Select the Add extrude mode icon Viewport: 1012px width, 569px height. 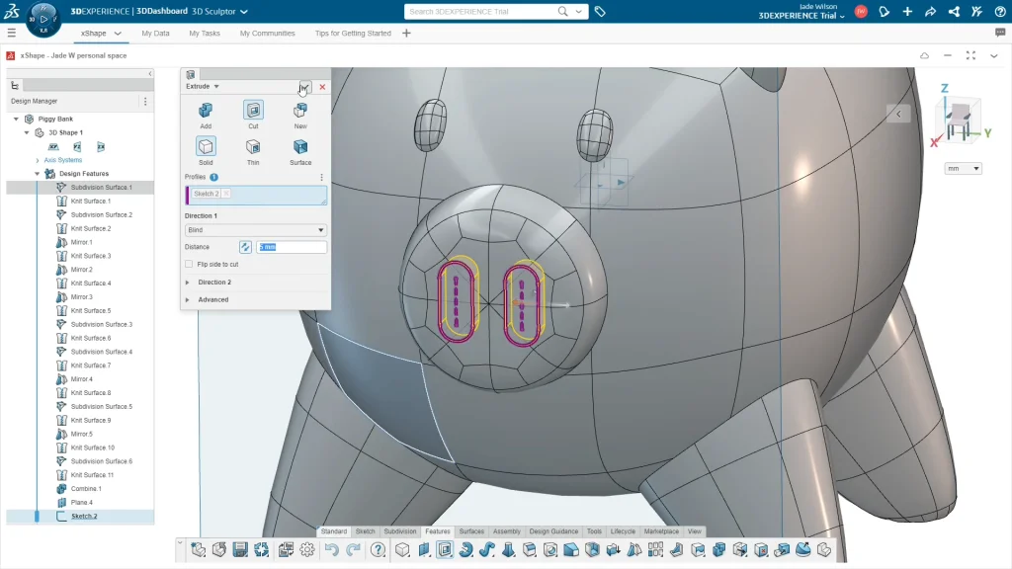pos(206,111)
